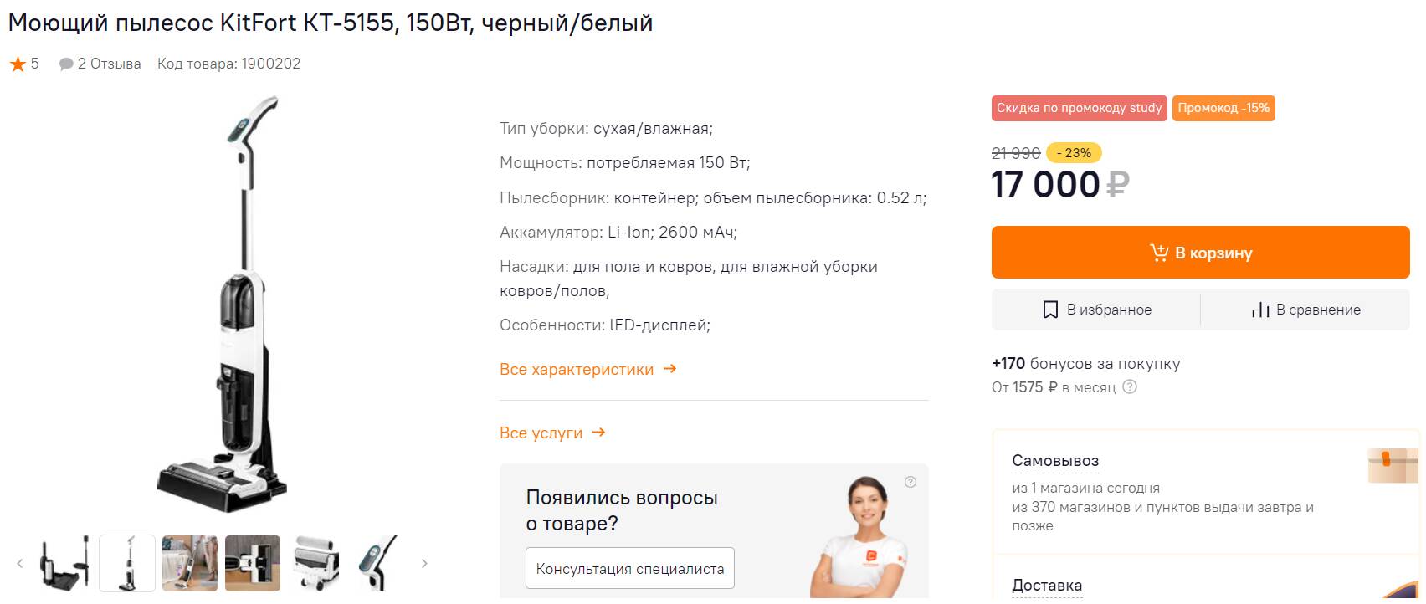Add vacuum to cart with В корзину

1200,253
